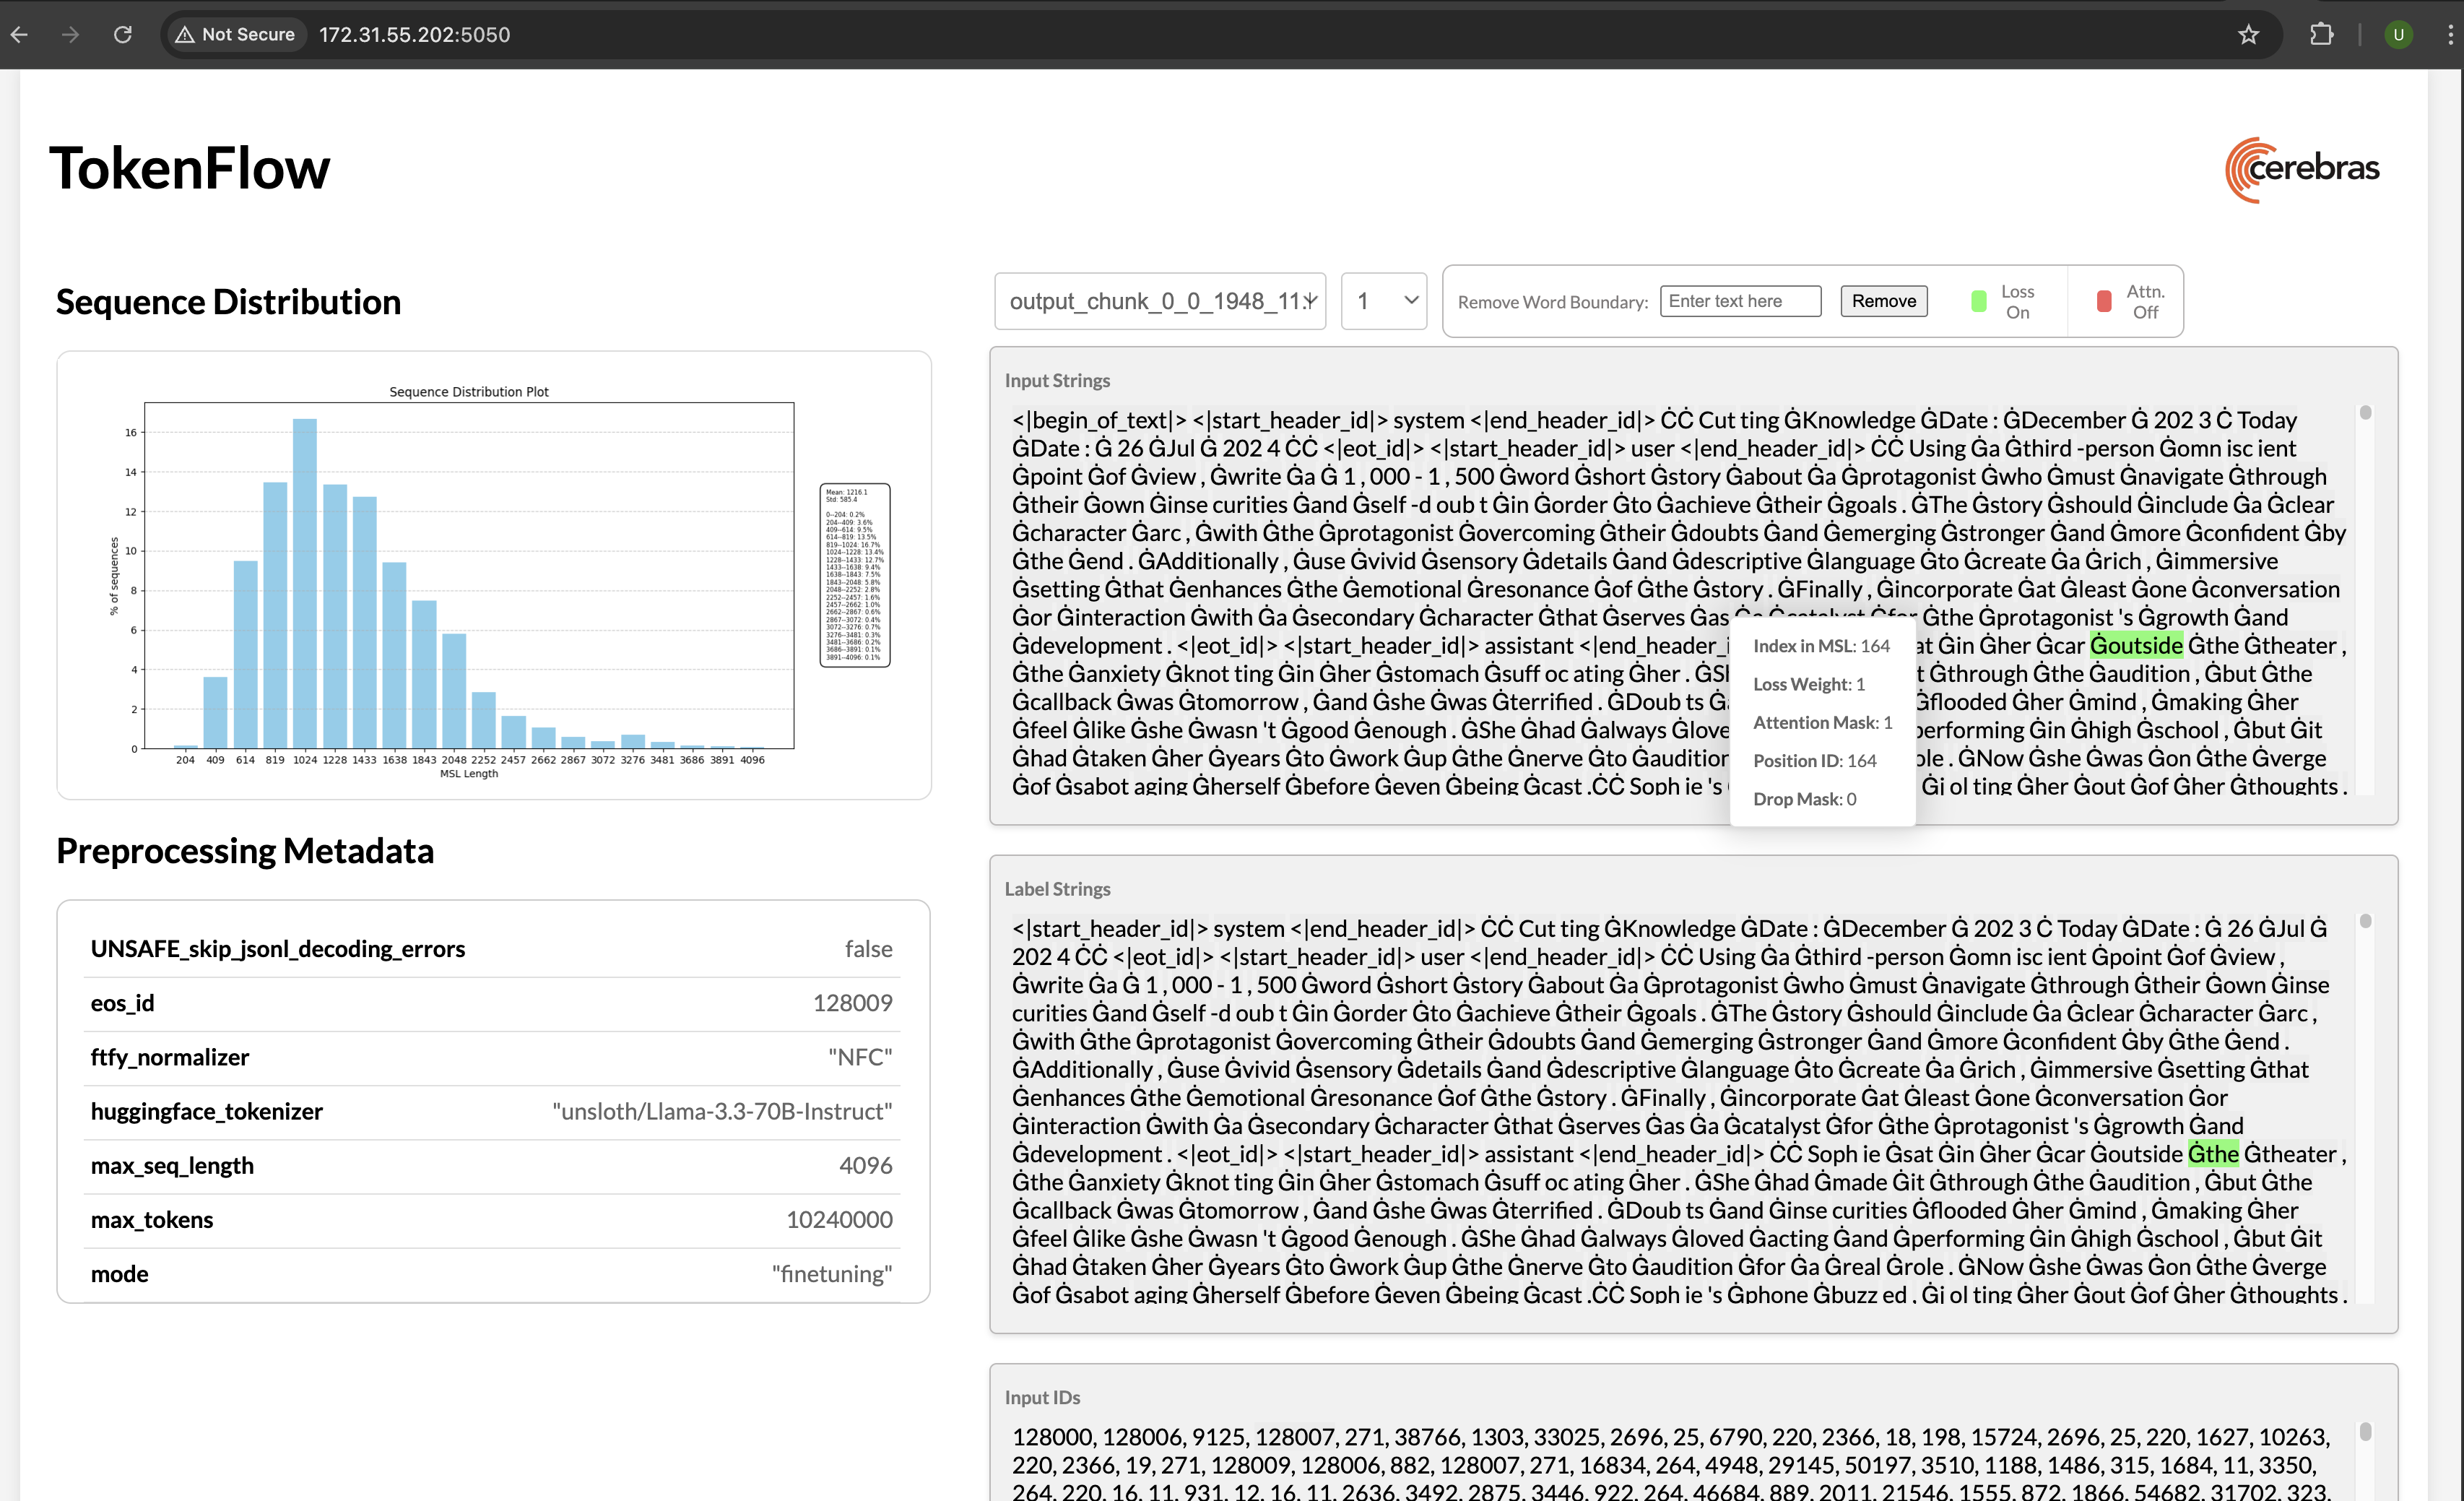Click the Sequence Distribution Plot image
This screenshot has height=1501, width=2464.
click(469, 575)
